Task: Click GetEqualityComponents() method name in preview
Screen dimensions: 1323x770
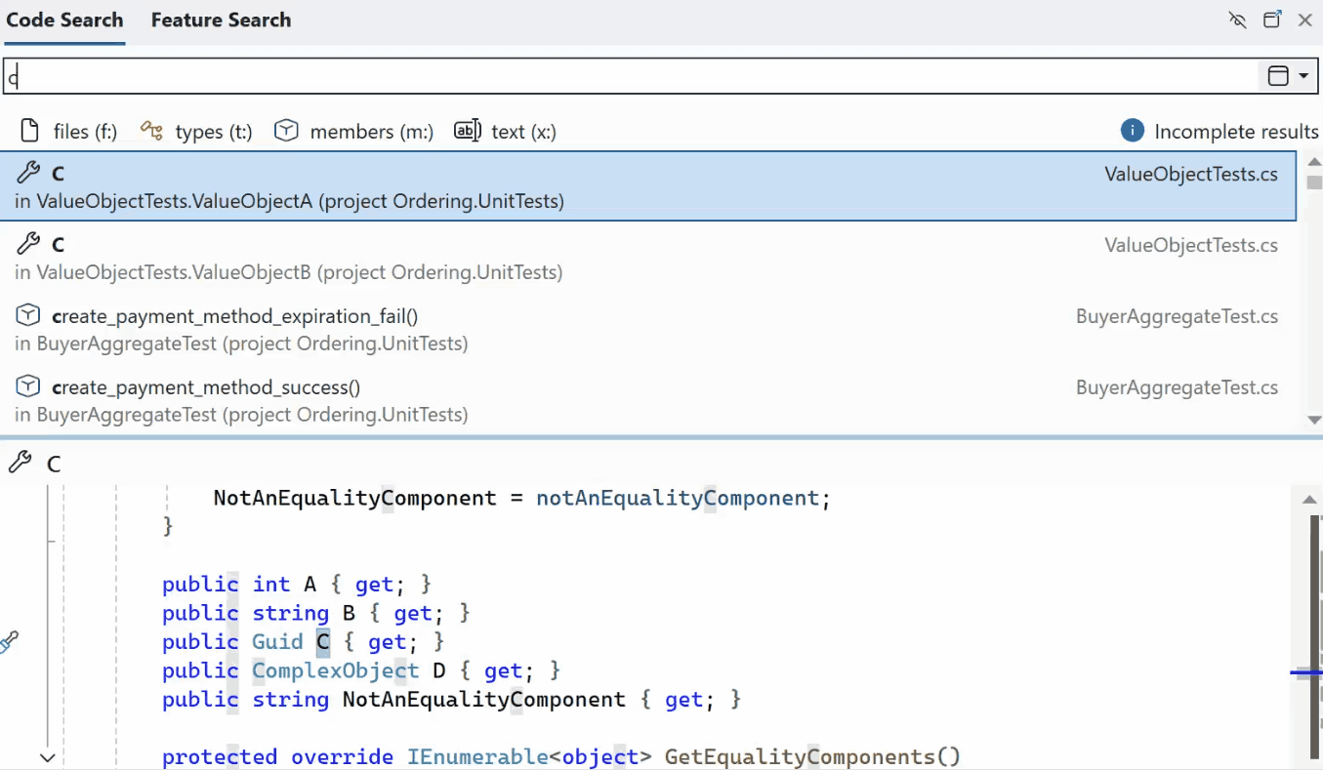Action: (x=812, y=756)
